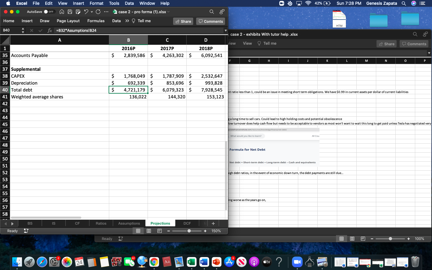Click the Undo arrow icon
This screenshot has width=432, height=270.
click(86, 12)
